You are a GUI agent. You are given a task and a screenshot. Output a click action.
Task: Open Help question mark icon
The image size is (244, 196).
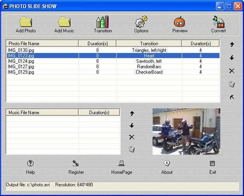(30, 163)
